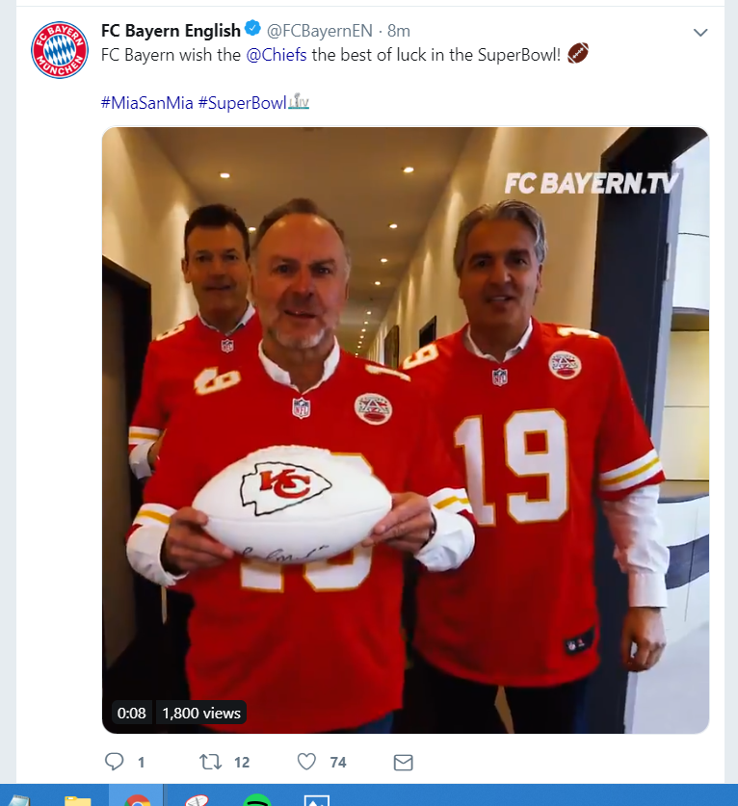
Task: Open the FC Bayern English display name
Action: point(171,31)
